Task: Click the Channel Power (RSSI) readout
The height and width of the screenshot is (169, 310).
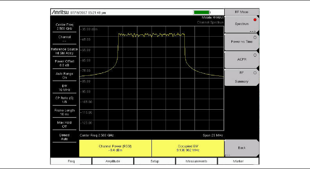Action: click(115, 148)
